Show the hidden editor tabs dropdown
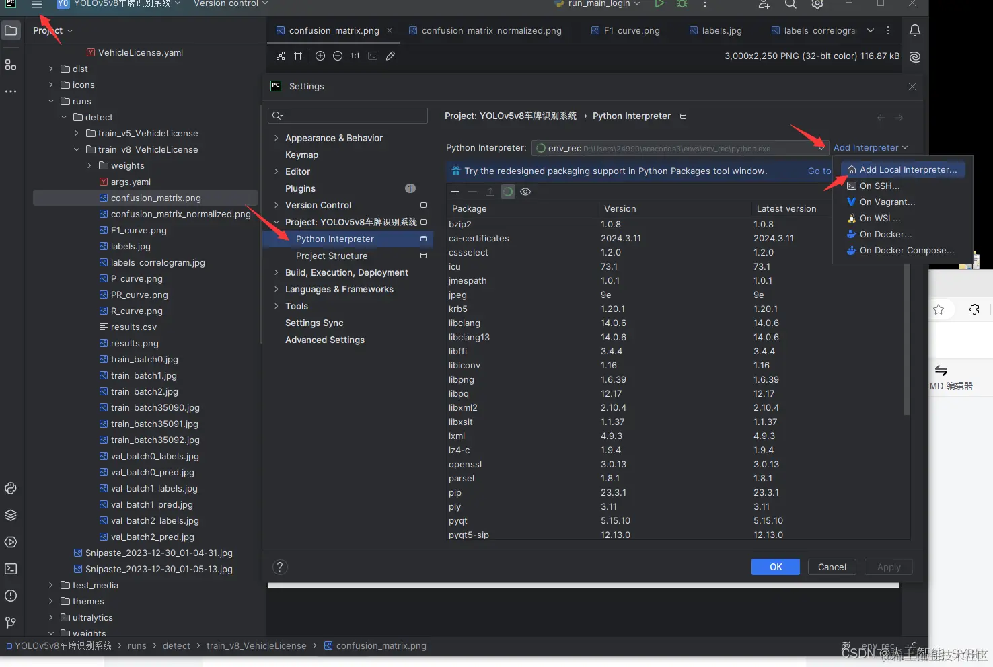 click(x=871, y=30)
